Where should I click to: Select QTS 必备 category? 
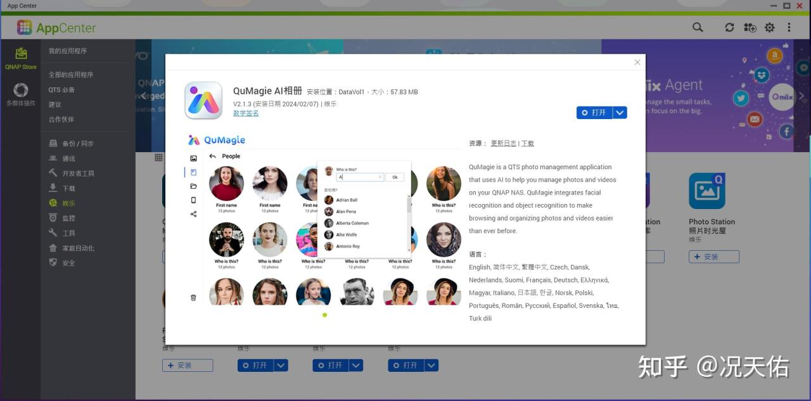click(x=61, y=90)
